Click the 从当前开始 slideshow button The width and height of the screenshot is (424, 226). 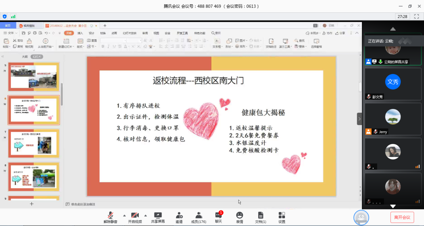coord(45,43)
